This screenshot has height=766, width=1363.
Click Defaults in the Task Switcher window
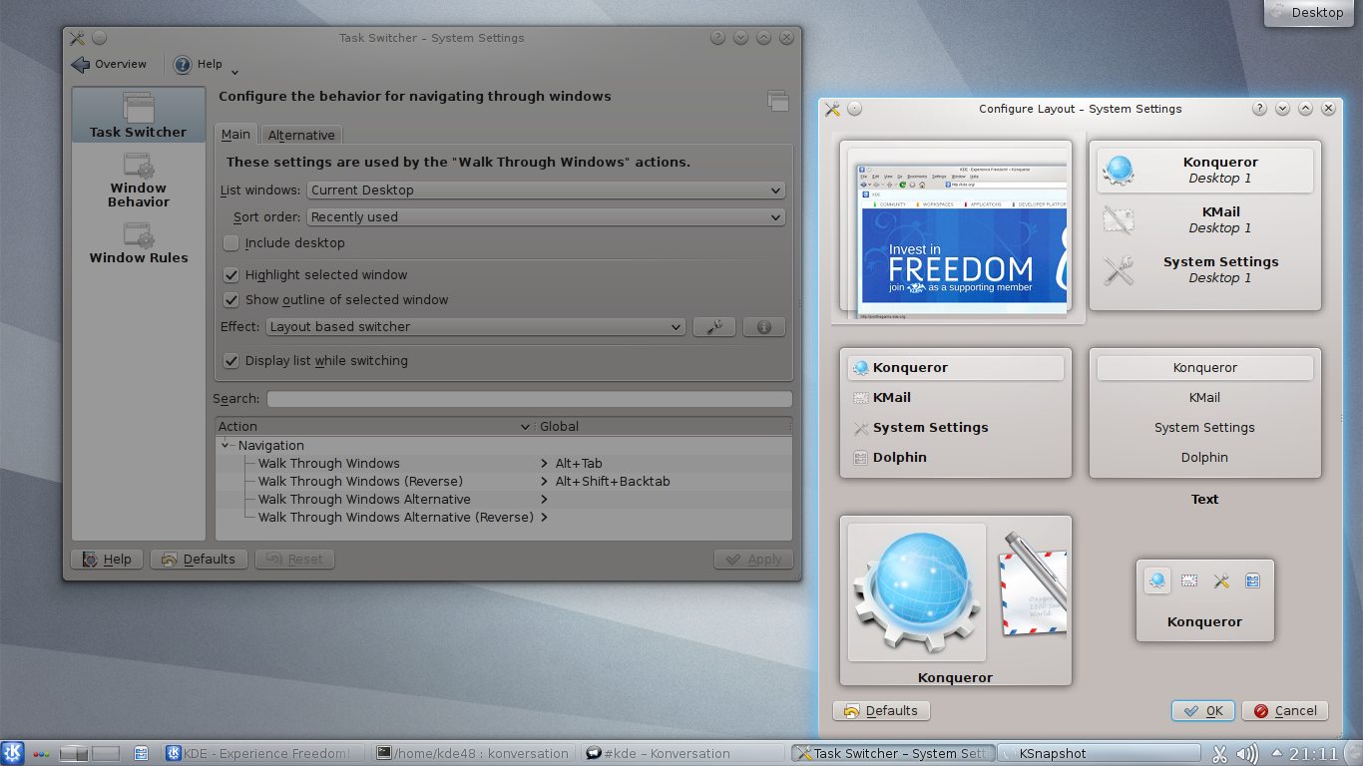[x=199, y=560]
